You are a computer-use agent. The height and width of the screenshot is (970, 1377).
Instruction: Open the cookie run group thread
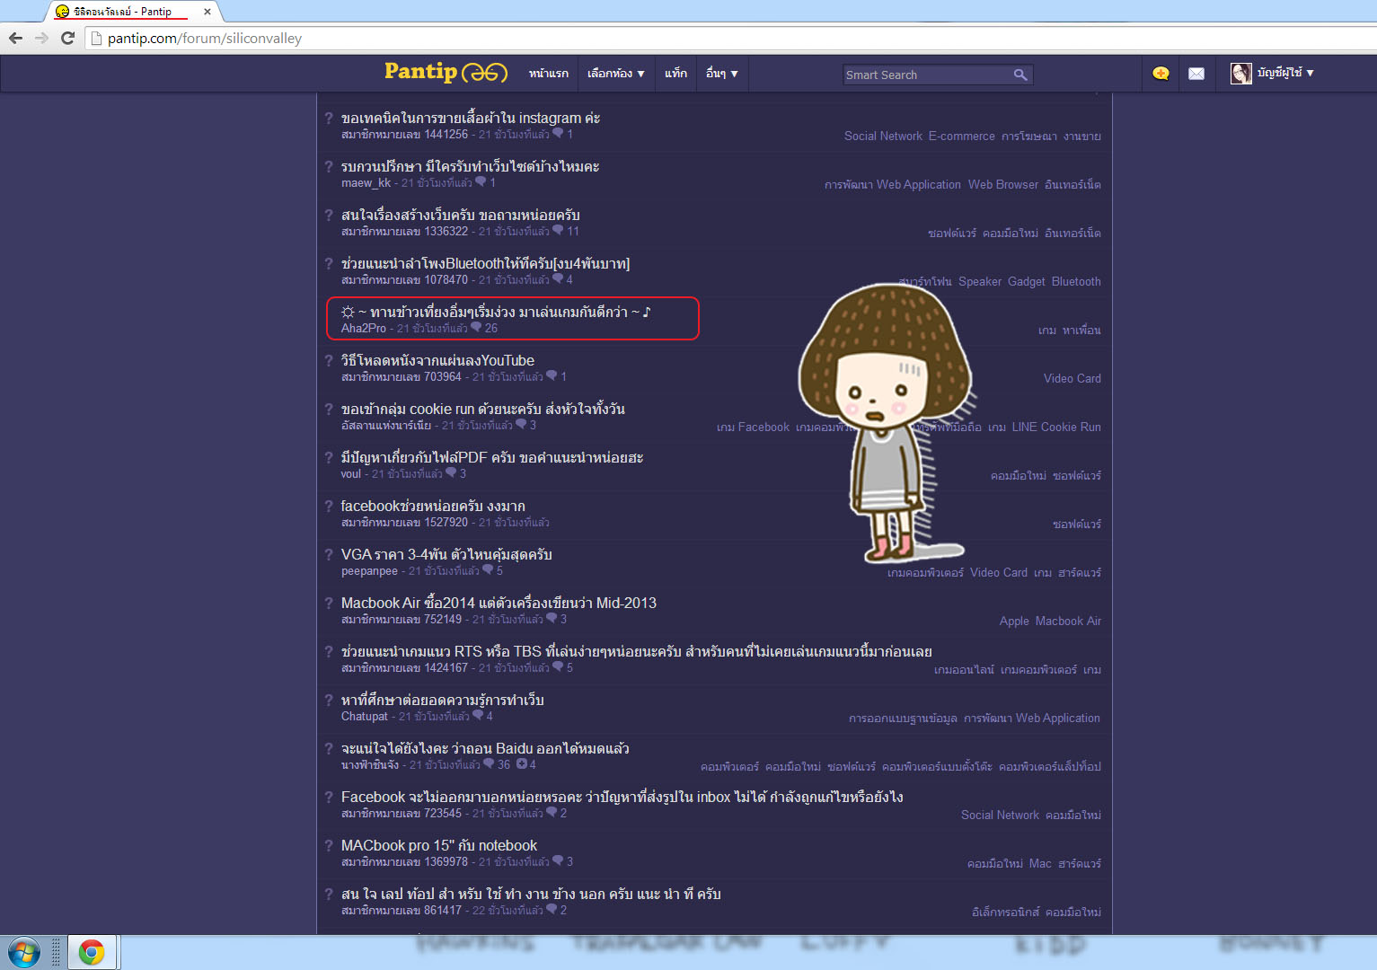[483, 409]
